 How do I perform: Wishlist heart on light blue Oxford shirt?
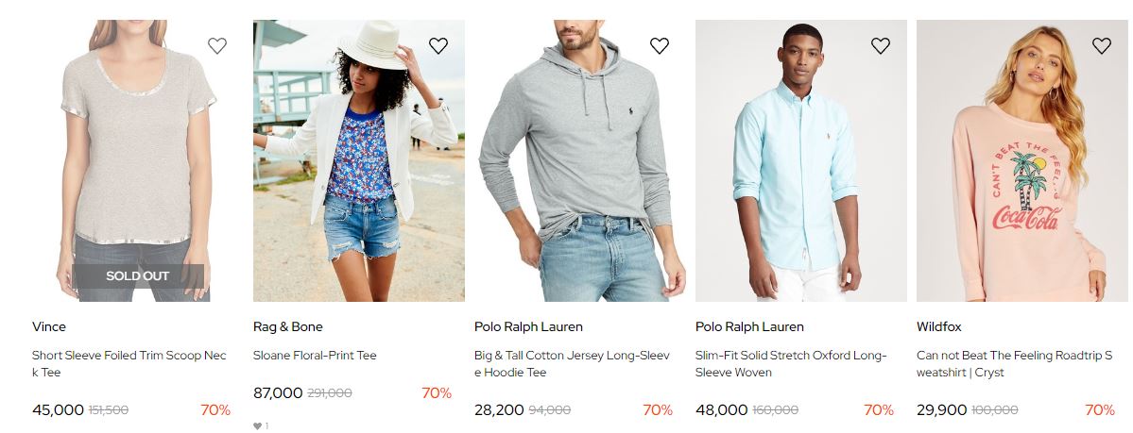click(x=880, y=45)
